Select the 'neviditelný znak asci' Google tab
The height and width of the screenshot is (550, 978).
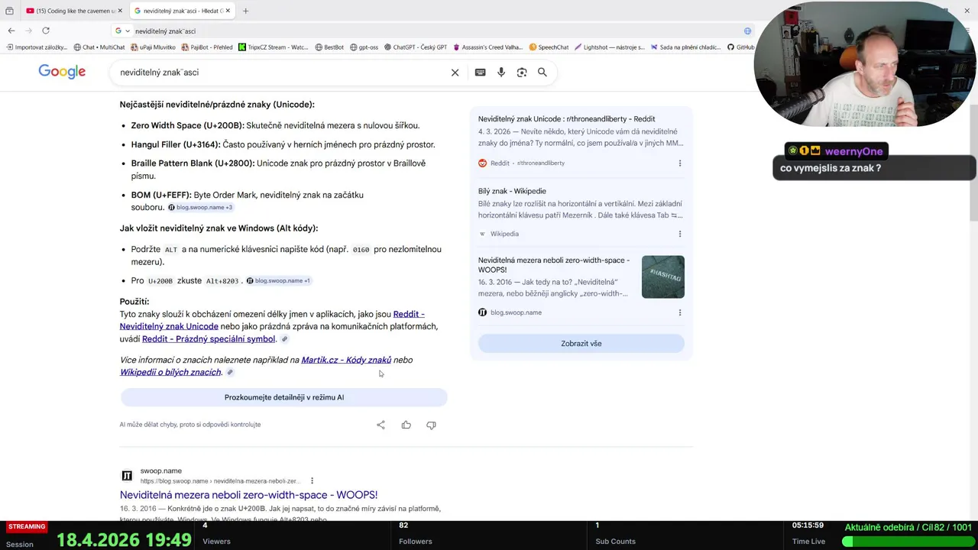pos(182,11)
